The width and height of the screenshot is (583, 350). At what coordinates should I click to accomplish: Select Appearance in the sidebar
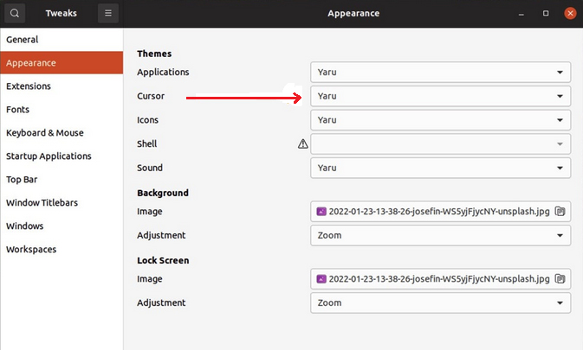tap(62, 63)
